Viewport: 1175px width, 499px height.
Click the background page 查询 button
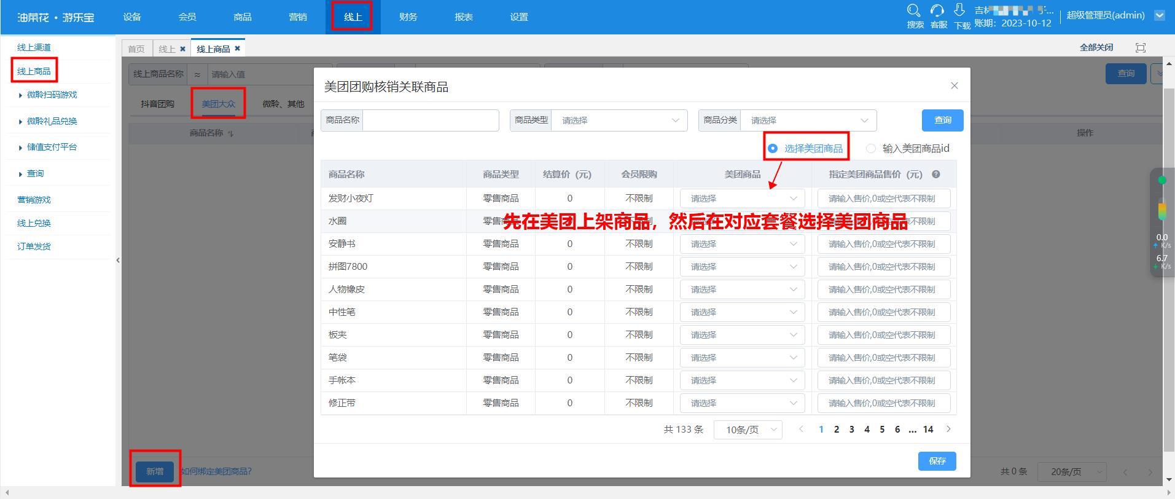[1126, 73]
